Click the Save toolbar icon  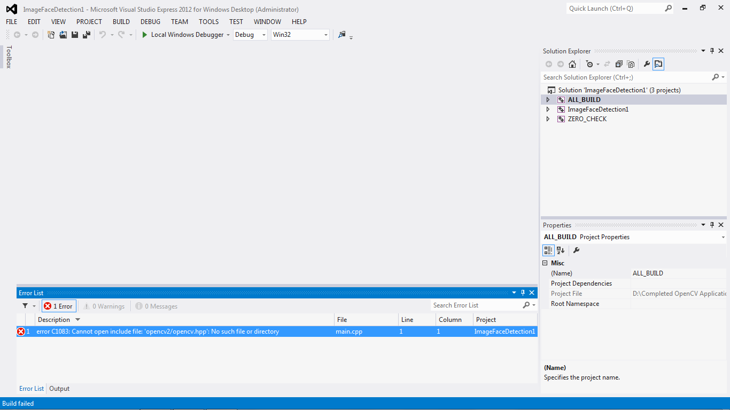75,35
